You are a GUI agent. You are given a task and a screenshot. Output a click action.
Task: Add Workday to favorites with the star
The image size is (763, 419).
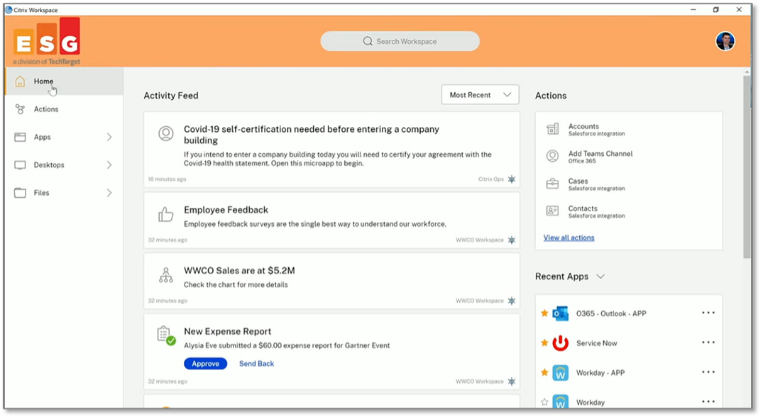coord(544,402)
